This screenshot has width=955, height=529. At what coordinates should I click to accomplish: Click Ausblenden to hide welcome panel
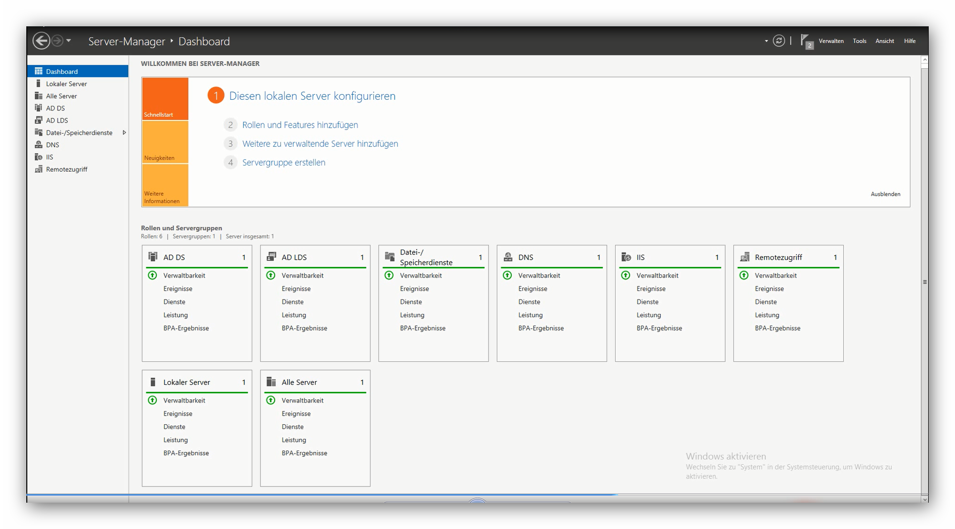coord(885,194)
